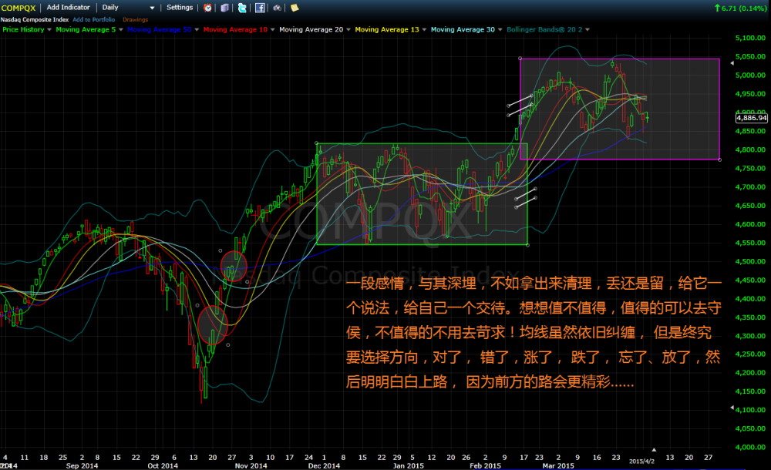The image size is (771, 470).
Task: Expand the Moving Average 13 dropdown arrow
Action: (x=424, y=30)
